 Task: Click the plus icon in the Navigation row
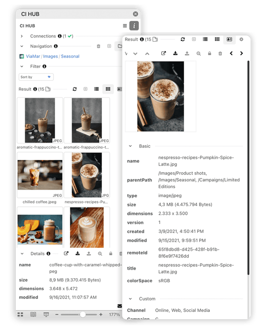(109, 46)
